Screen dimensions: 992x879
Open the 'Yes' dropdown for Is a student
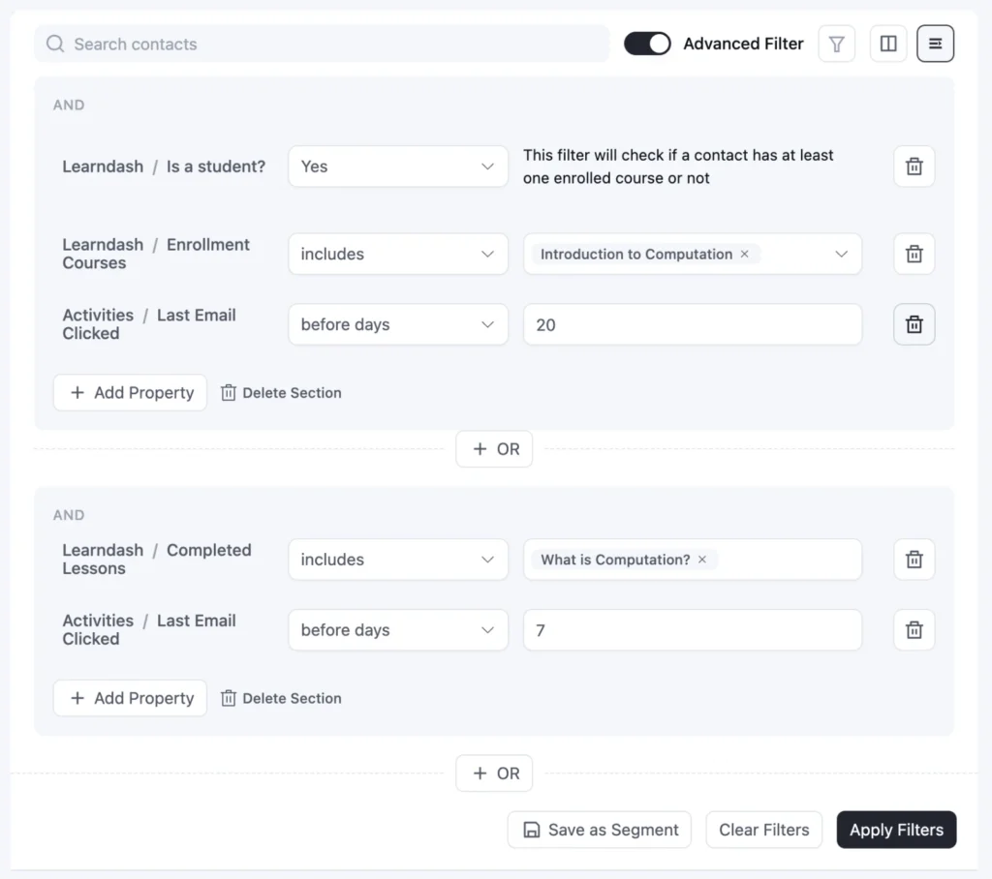(x=398, y=167)
